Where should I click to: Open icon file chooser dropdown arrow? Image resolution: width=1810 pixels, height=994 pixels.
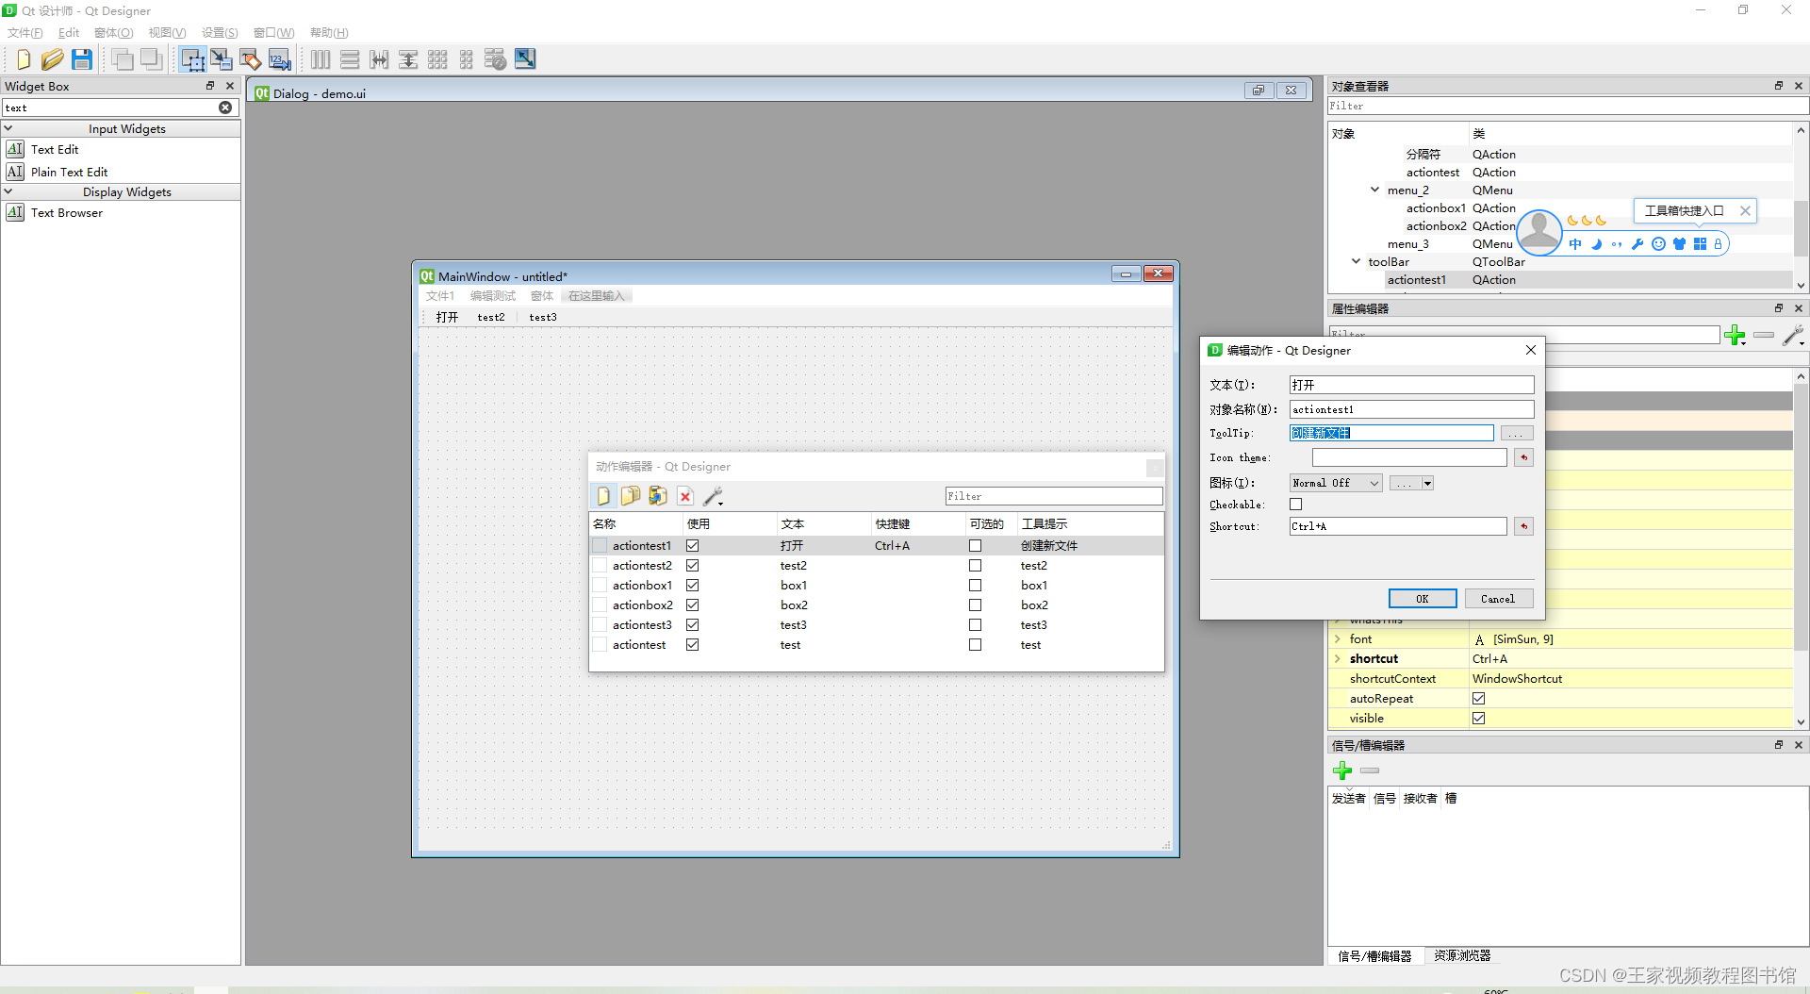(x=1428, y=483)
